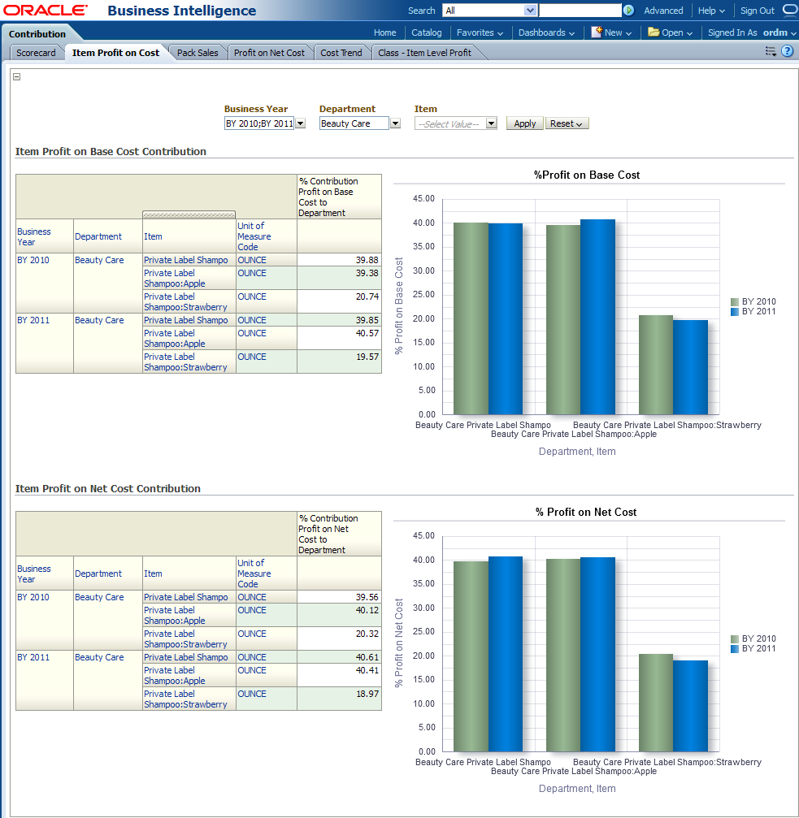Collapse the section using the minus box
799x818 pixels.
pyautogui.click(x=17, y=77)
